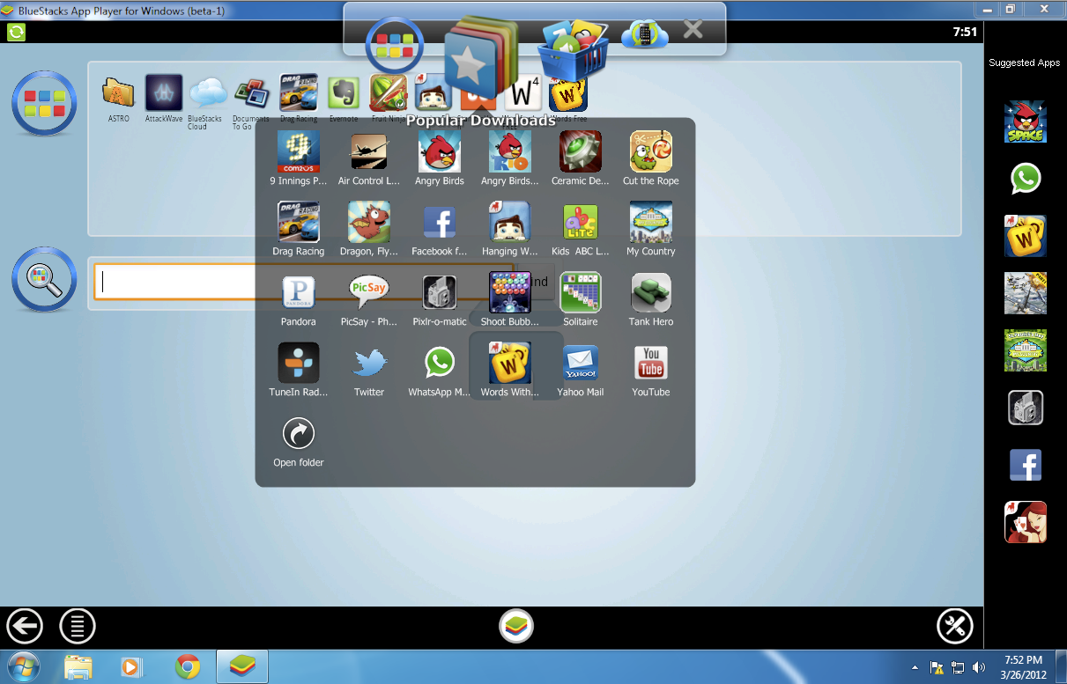The width and height of the screenshot is (1067, 684).
Task: Open the Twitter app icon
Action: [x=368, y=364]
